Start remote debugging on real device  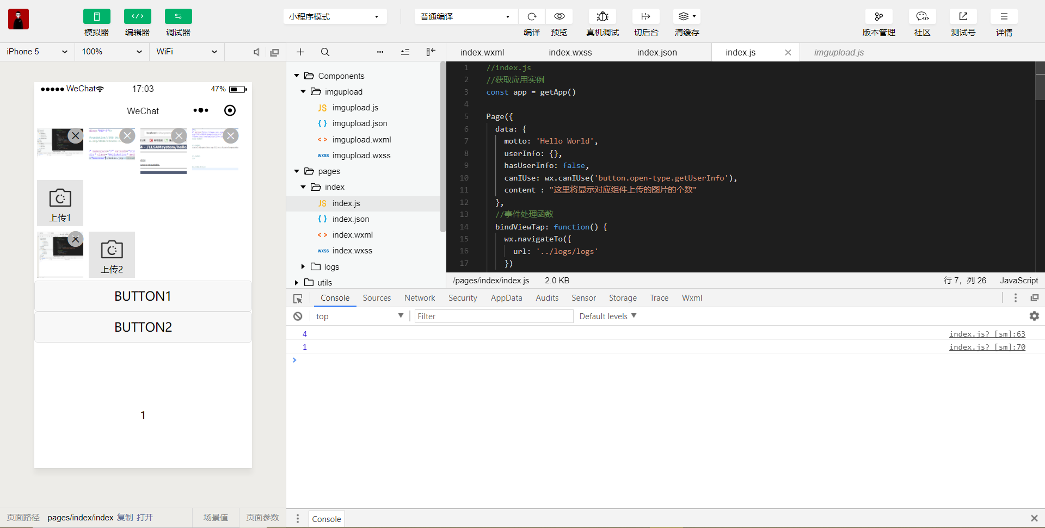[x=603, y=16]
